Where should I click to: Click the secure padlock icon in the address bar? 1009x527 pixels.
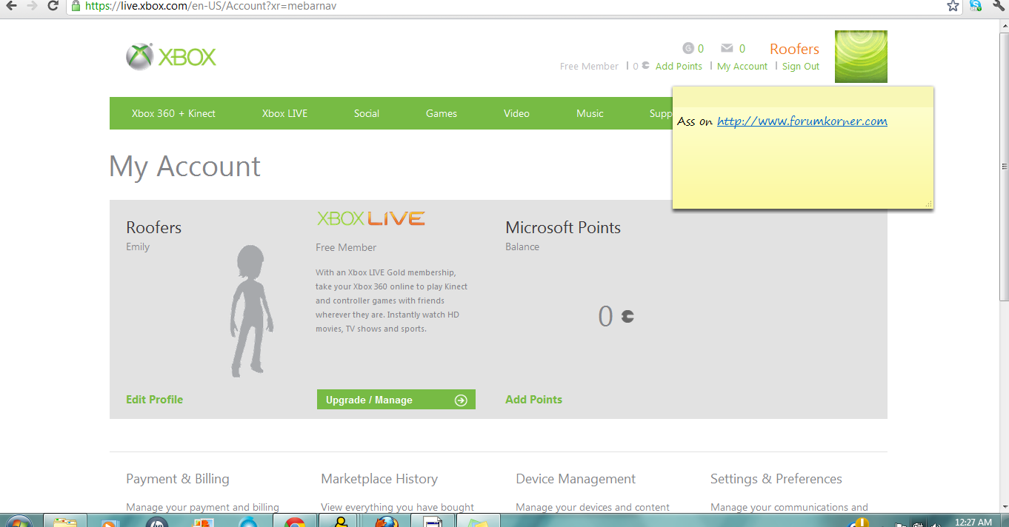coord(76,5)
